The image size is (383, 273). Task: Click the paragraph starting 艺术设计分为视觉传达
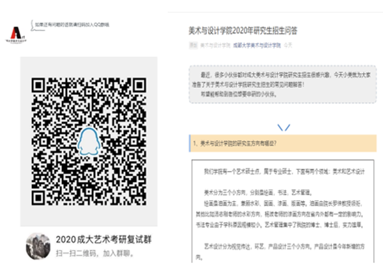pos(280,252)
